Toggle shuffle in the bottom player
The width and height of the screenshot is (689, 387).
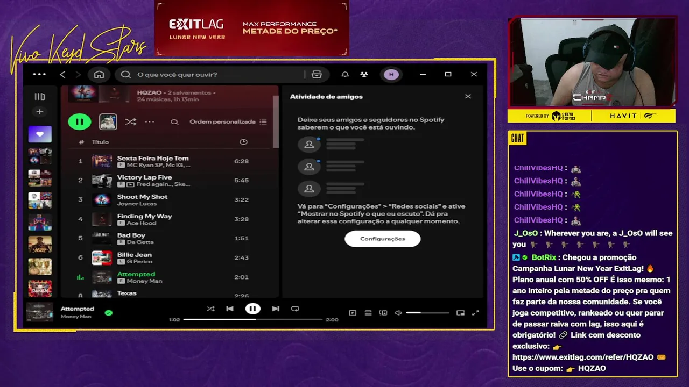click(x=210, y=309)
